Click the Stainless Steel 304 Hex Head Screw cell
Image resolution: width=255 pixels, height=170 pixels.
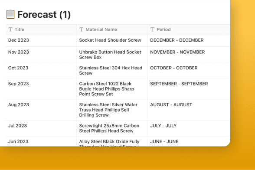(112, 70)
